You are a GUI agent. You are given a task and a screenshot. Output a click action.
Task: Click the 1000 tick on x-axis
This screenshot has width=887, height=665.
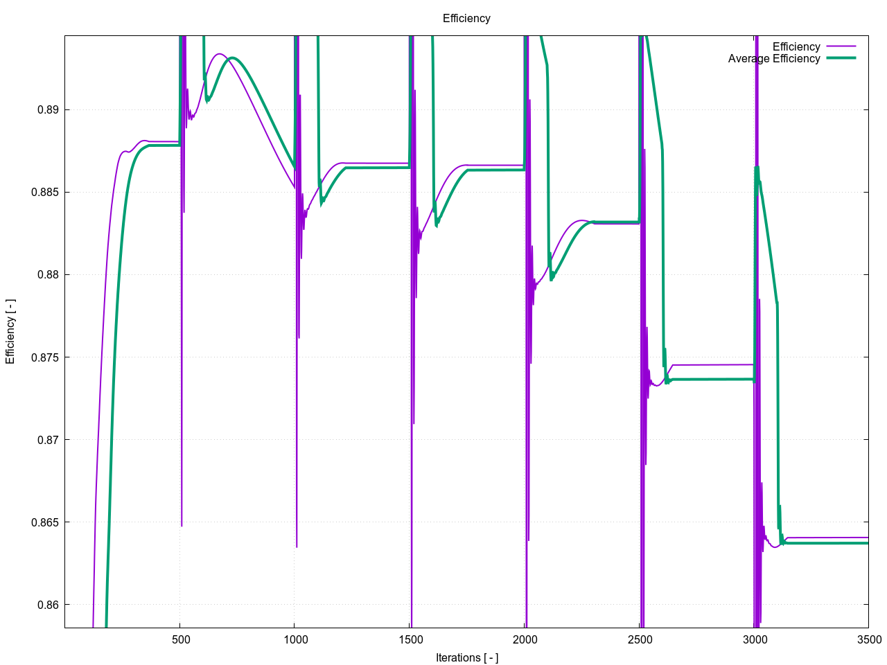click(x=295, y=639)
